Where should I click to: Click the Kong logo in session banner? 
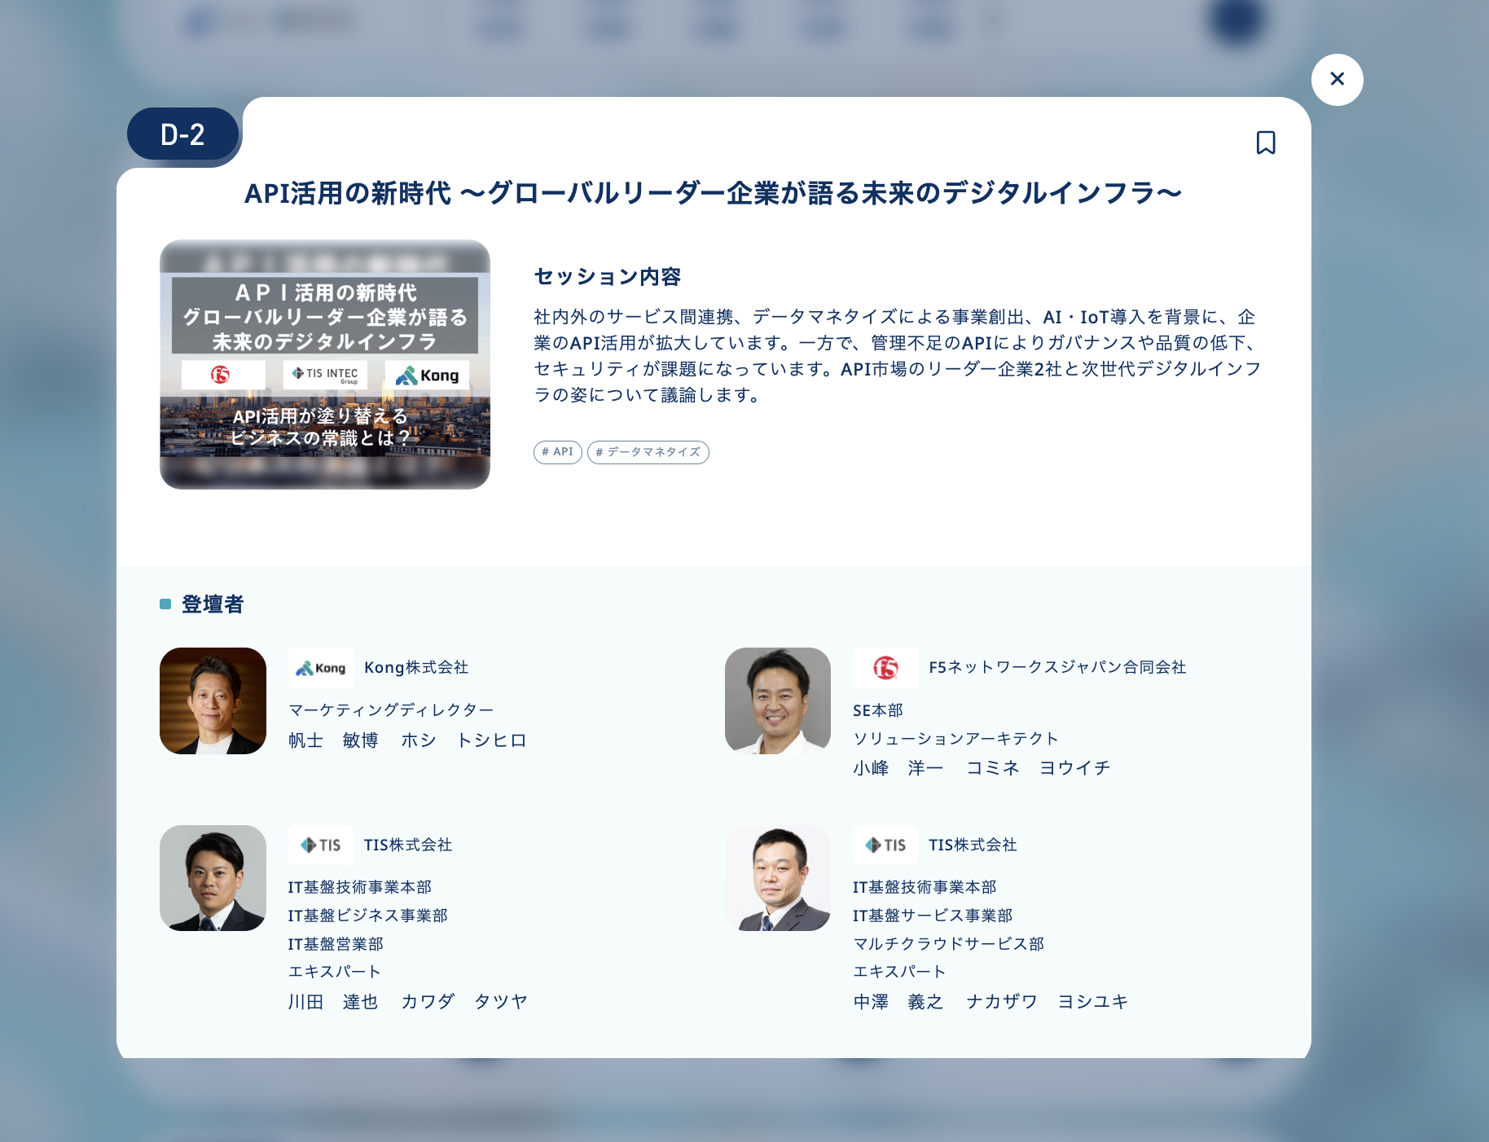[x=427, y=375]
